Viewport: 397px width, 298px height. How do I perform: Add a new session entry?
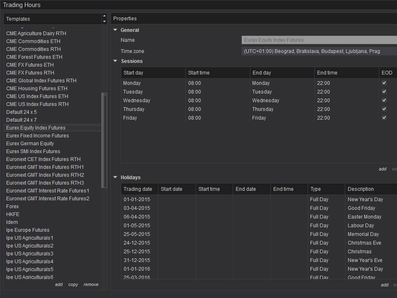383,169
